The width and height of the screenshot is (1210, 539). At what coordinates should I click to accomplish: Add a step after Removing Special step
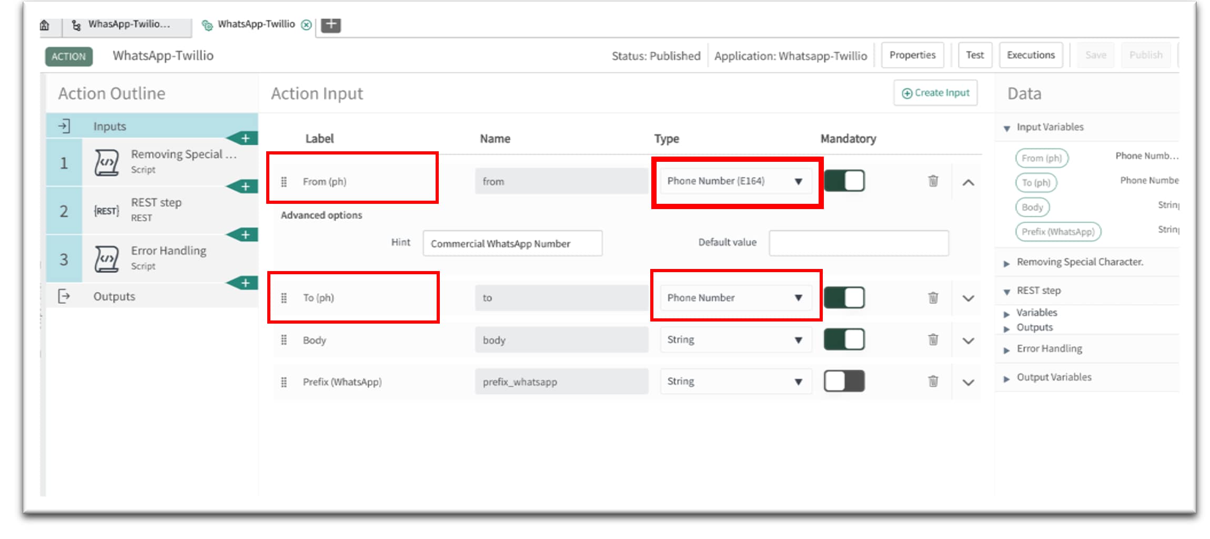(x=245, y=187)
